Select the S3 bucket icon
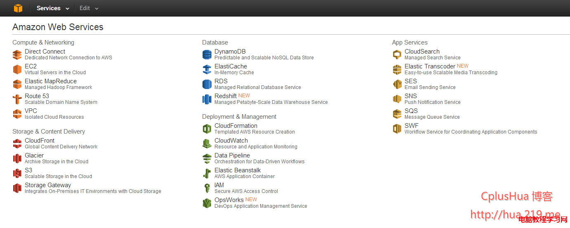The width and height of the screenshot is (570, 228). click(x=17, y=173)
